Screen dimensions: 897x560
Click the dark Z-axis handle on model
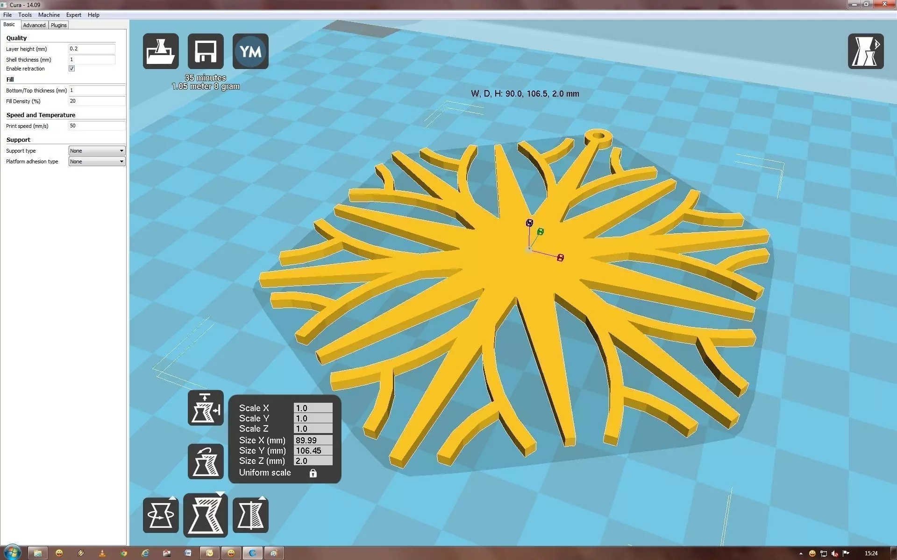tap(529, 223)
